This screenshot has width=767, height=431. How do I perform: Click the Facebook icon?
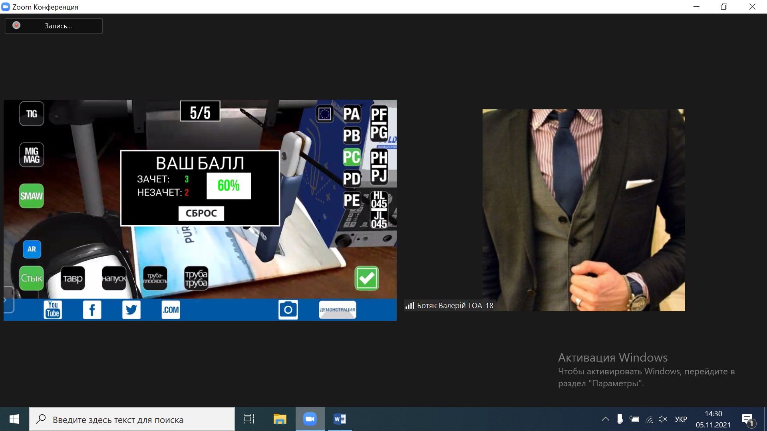[x=92, y=310]
